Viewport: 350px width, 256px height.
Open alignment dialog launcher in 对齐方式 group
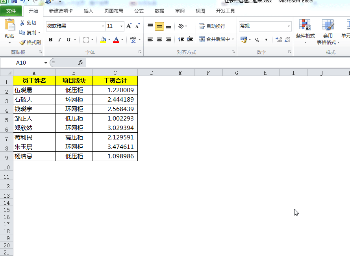233,52
